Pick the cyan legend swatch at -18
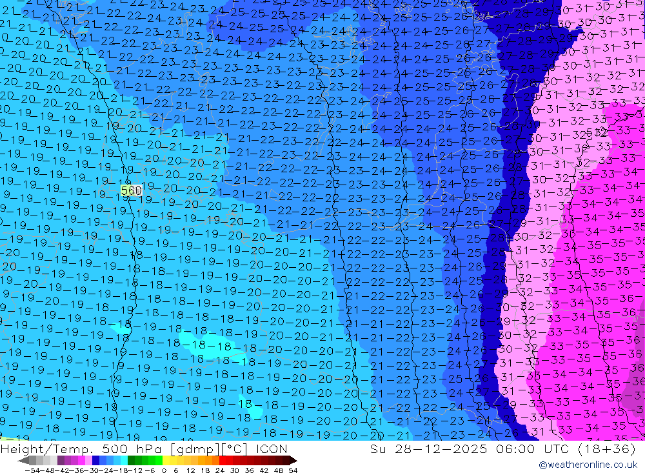Screen dimensions: 645x473 click(124, 461)
